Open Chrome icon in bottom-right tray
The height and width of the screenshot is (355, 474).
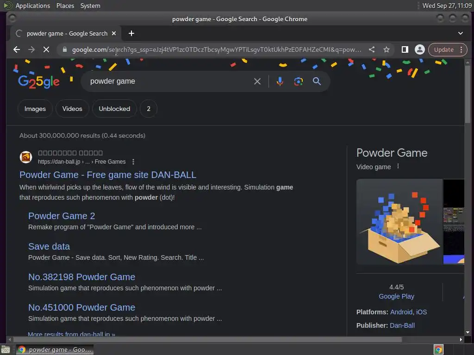tap(438, 349)
